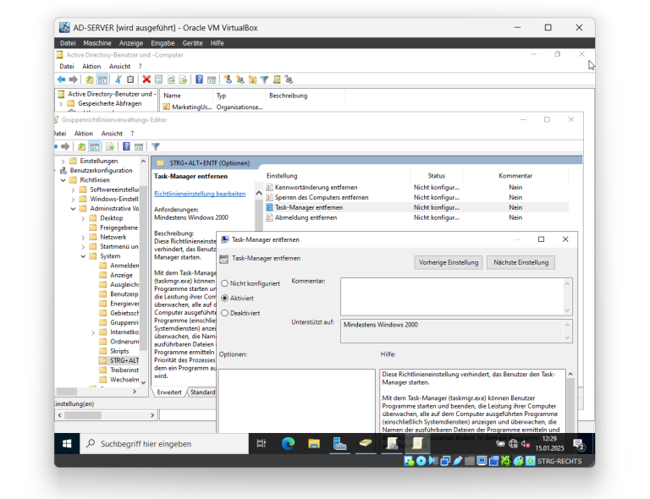The image size is (650, 499).
Task: Open the VirtualBox Geräte menu
Action: tap(192, 43)
